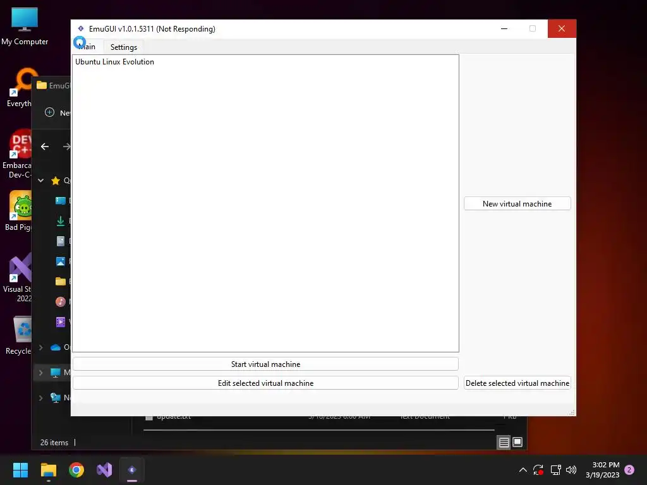Open the Visual Studio 2022 desktop shortcut
647x485 pixels.
pyautogui.click(x=17, y=277)
